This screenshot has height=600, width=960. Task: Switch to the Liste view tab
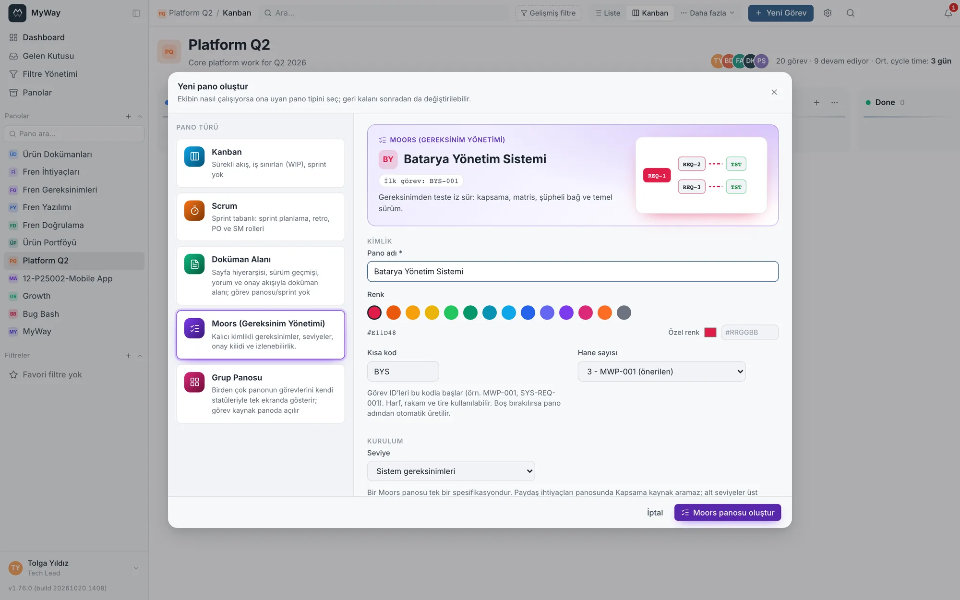click(607, 13)
